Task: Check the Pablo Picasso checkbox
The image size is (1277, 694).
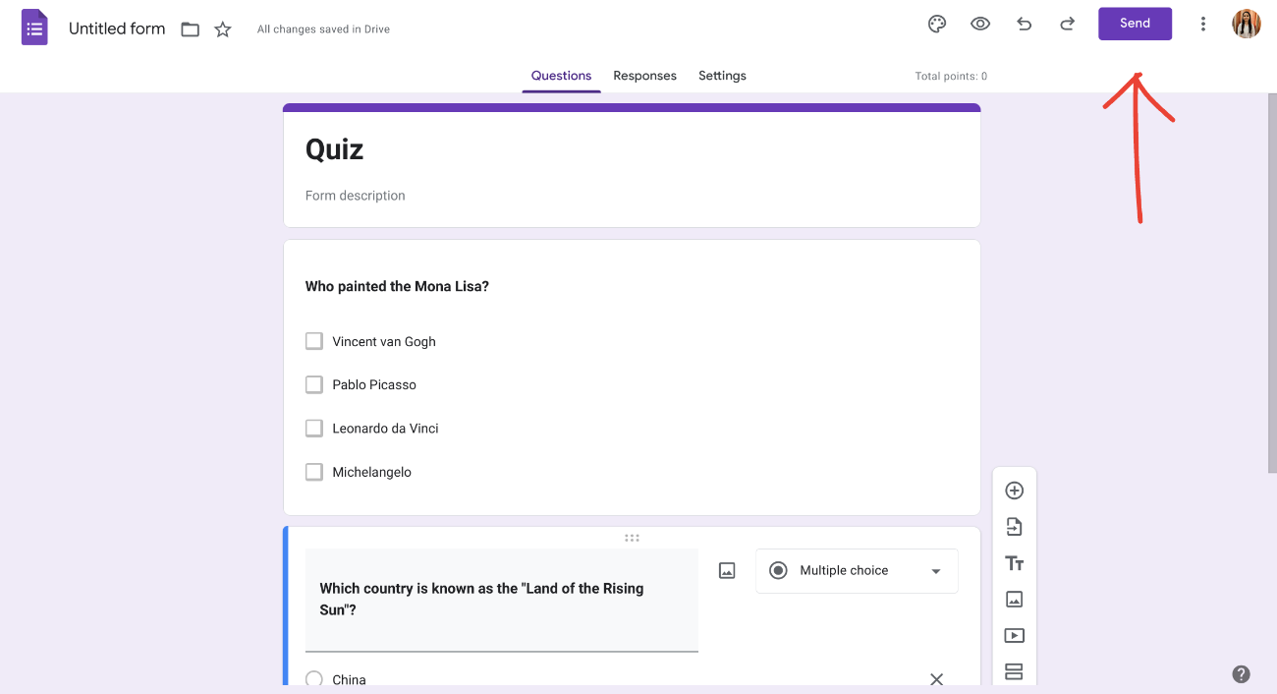Action: coord(313,384)
